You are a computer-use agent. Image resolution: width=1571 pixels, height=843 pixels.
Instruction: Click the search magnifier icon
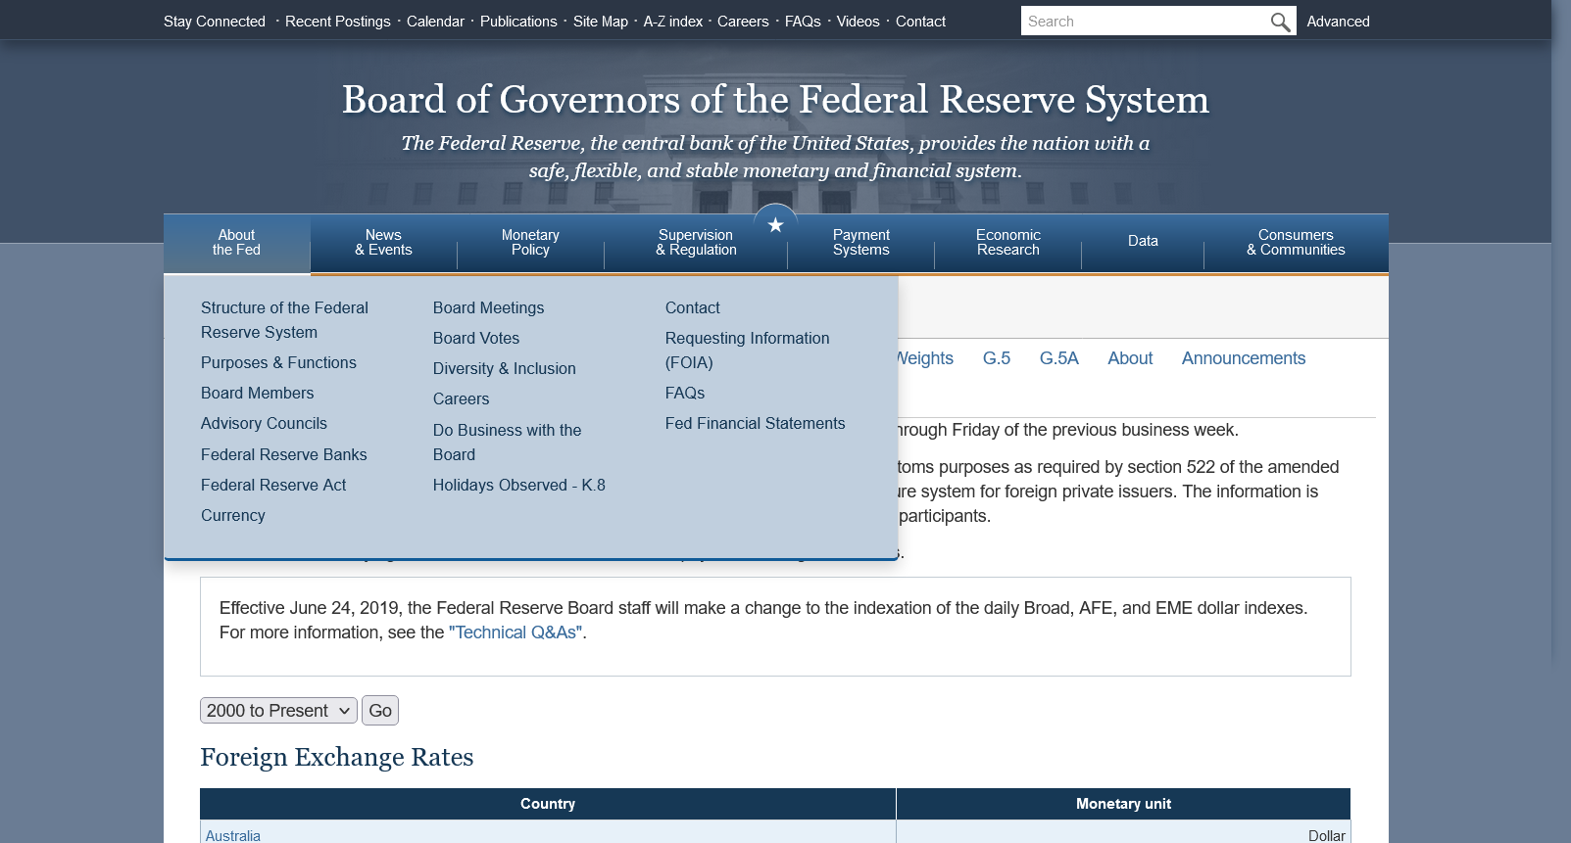1280,22
